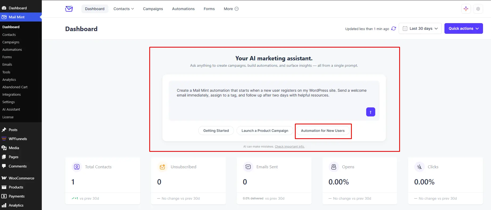Select the Automation for New Users chip
The image size is (491, 210).
(x=323, y=131)
